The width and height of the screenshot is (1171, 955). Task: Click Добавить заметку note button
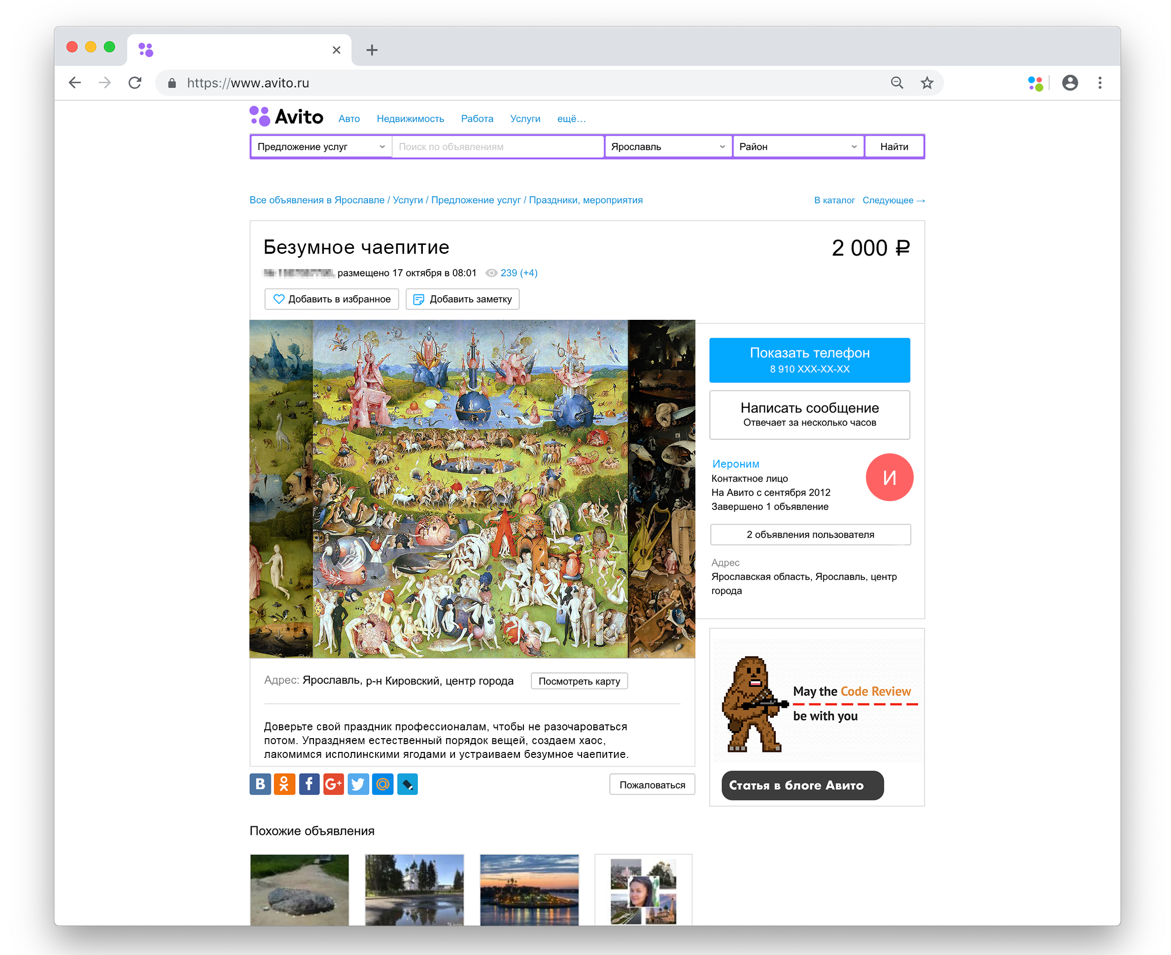click(463, 299)
